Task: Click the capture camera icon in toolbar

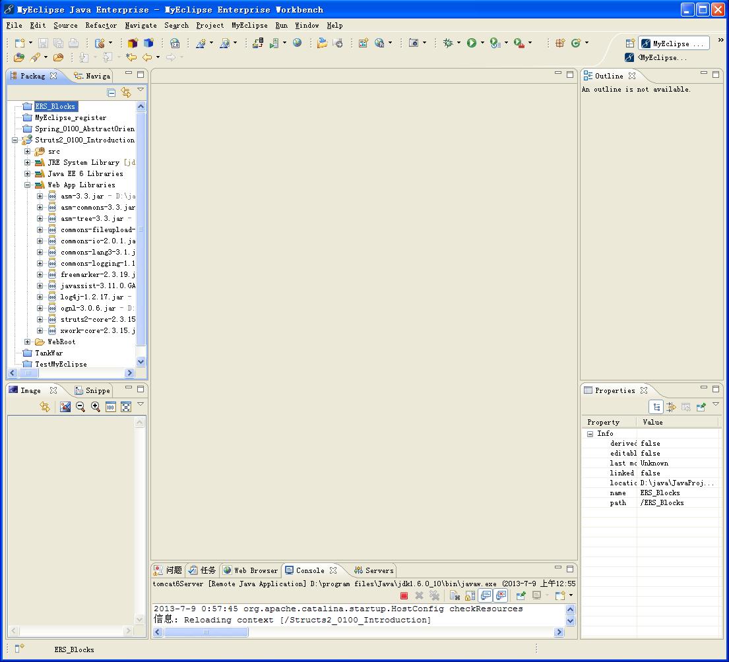Action: pyautogui.click(x=414, y=43)
